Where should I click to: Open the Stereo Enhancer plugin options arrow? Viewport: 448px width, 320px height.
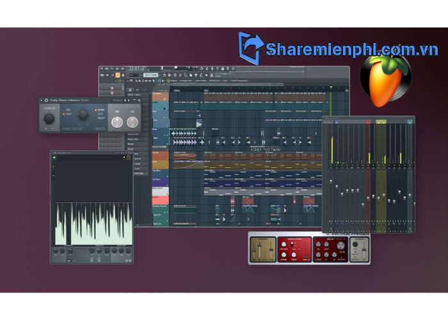click(41, 100)
